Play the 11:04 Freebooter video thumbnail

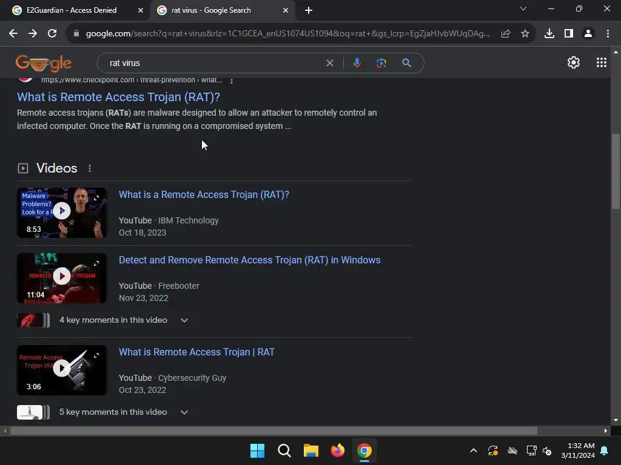(x=62, y=279)
